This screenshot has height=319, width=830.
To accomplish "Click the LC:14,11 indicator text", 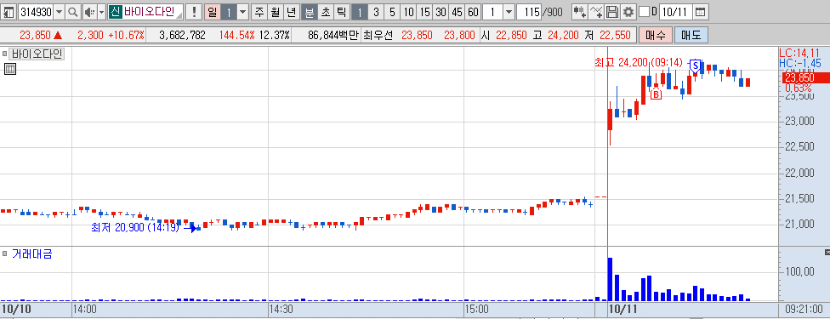I will 800,53.
